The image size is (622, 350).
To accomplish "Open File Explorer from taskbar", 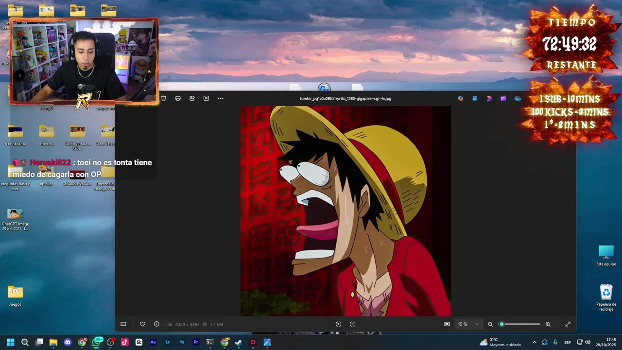I will [x=53, y=342].
